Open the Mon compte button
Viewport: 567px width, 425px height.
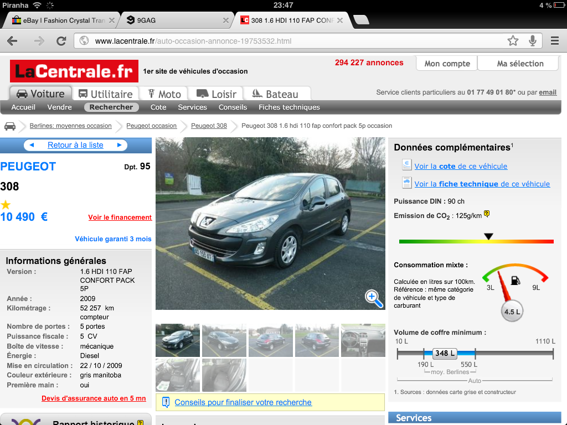click(447, 64)
